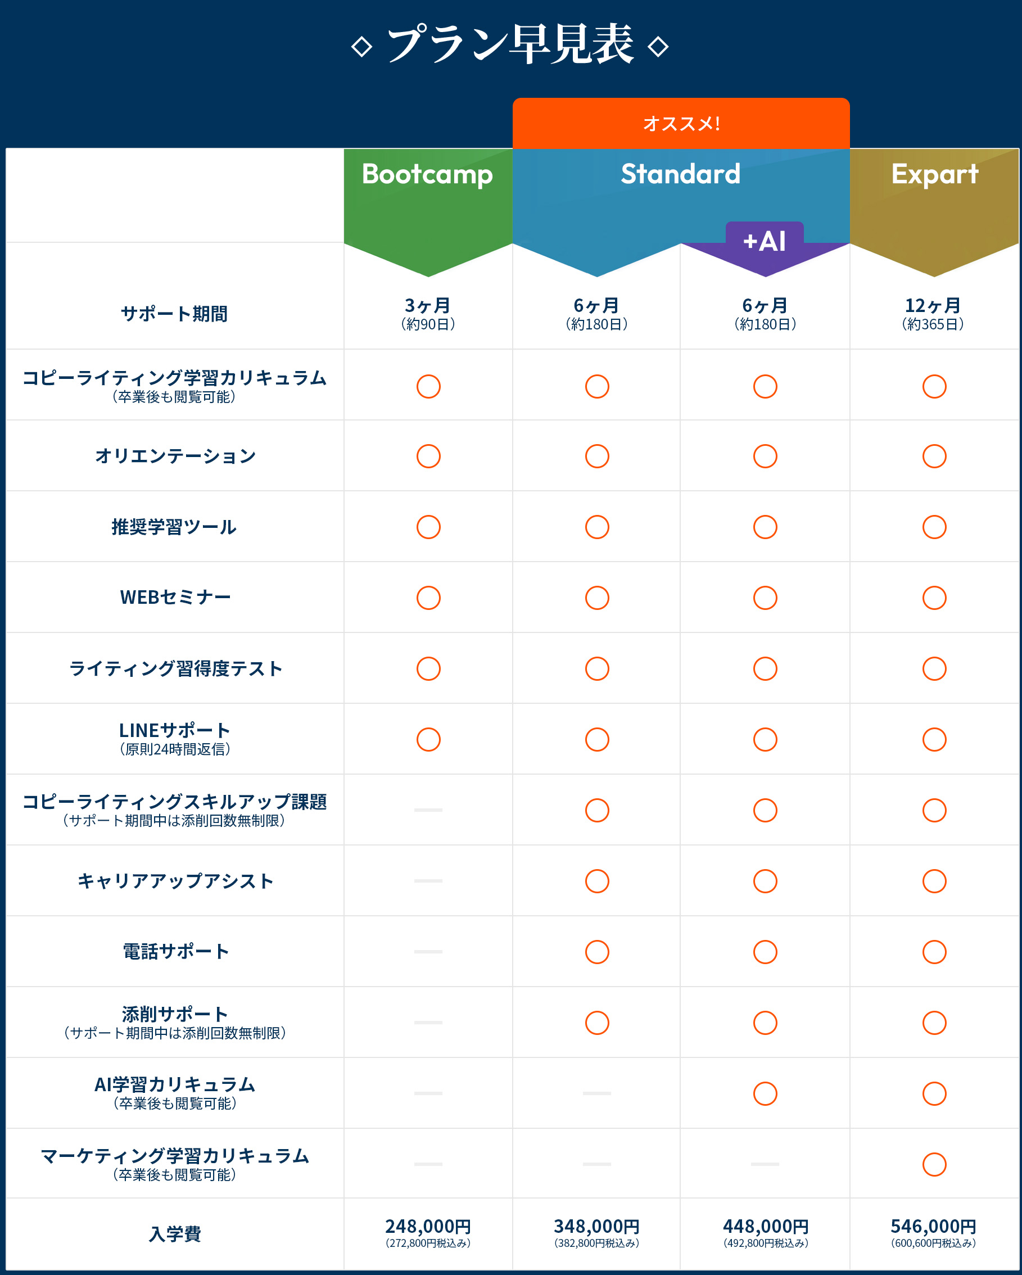Screen dimensions: 1022x1275
Task: Click Expart's circle for マーケティング学習カリキュラム
Action: (x=934, y=1164)
